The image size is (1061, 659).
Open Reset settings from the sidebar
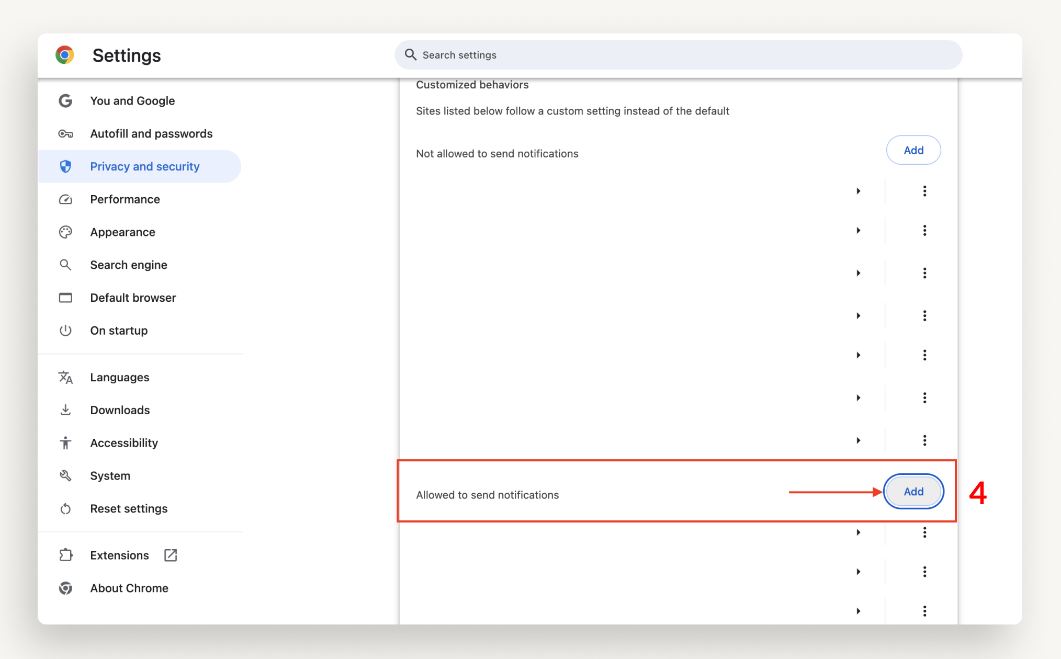point(129,508)
